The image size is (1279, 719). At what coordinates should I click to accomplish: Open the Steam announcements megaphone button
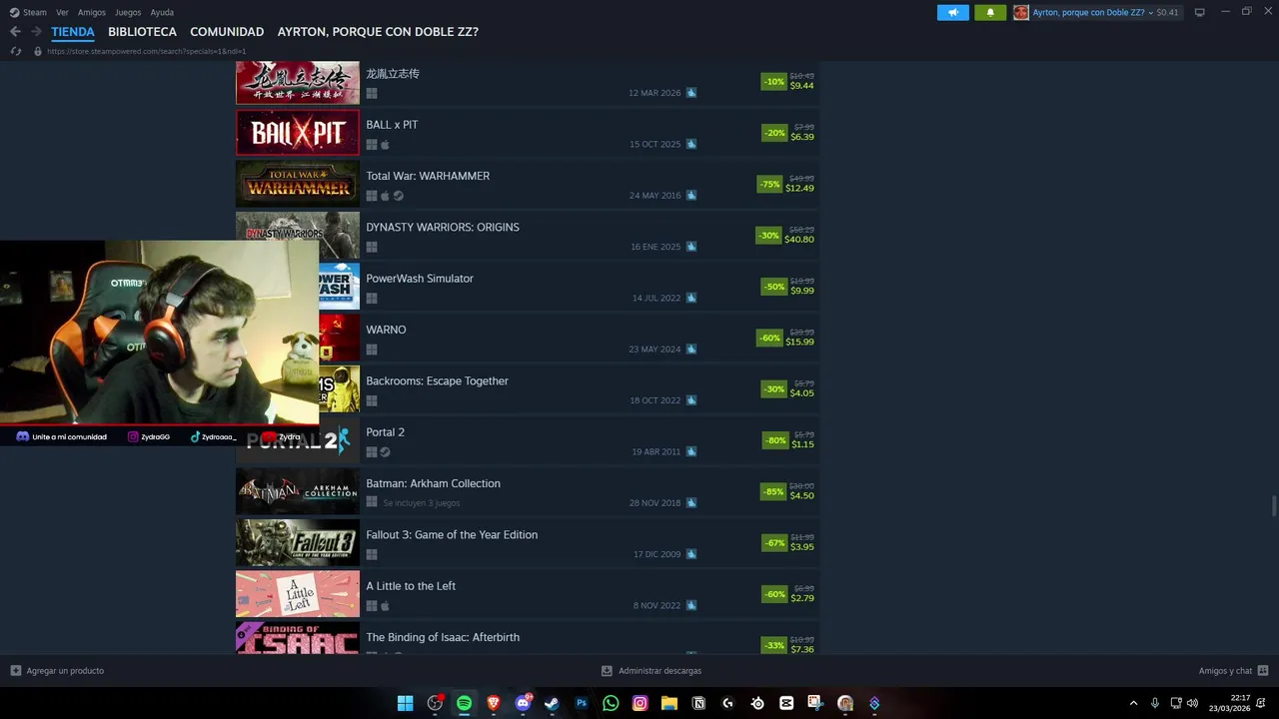tap(953, 12)
